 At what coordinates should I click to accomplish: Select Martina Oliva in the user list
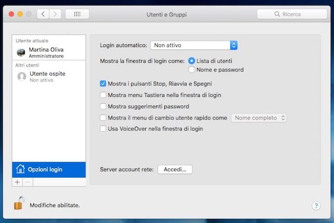point(49,53)
